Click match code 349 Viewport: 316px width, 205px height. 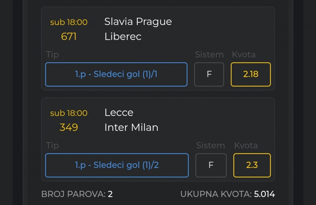[69, 127]
